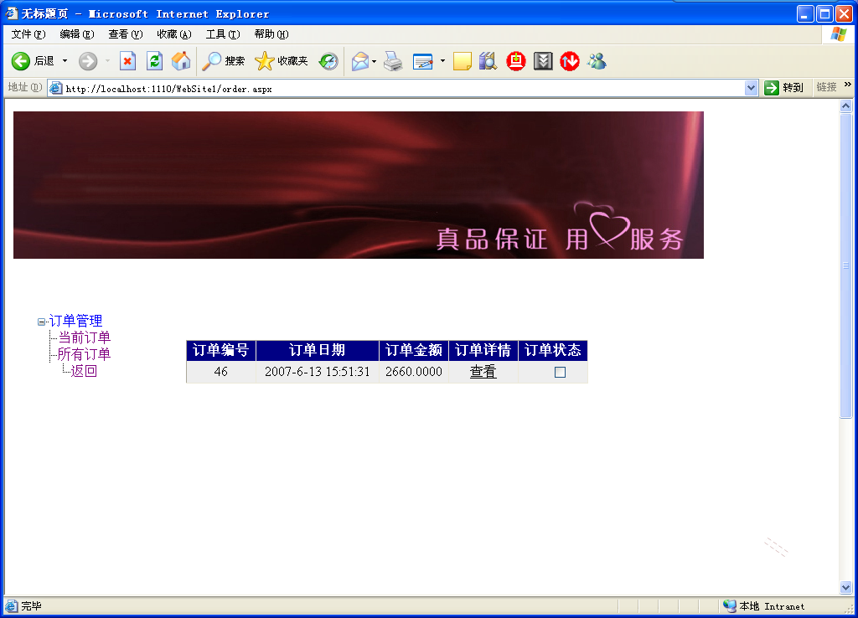Open the Back history dropdown arrow
The image size is (858, 618).
click(x=65, y=60)
